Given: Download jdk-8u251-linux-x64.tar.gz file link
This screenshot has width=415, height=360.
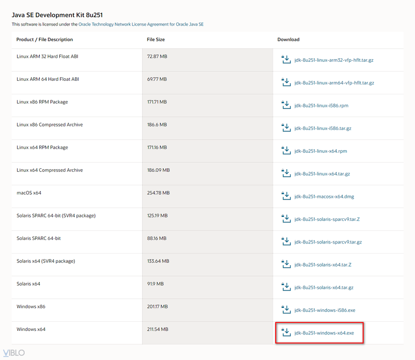Looking at the screenshot, I should coord(322,174).
